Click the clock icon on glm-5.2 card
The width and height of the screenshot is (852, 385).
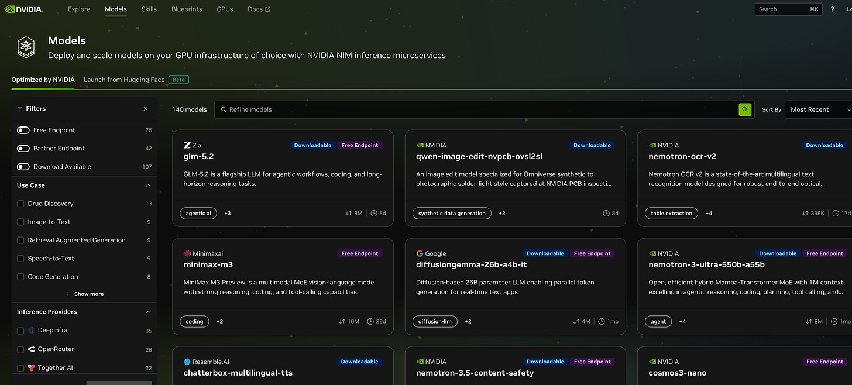(x=374, y=214)
